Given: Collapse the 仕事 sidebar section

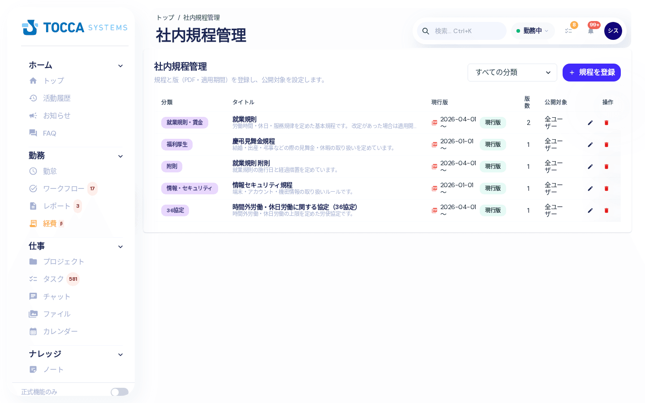Looking at the screenshot, I should [120, 247].
